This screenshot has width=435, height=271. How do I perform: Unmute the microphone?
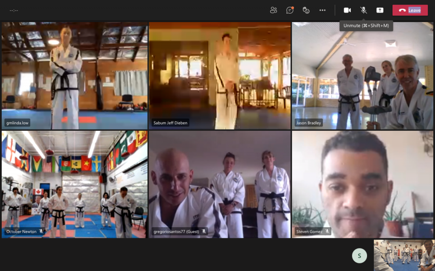tap(364, 10)
